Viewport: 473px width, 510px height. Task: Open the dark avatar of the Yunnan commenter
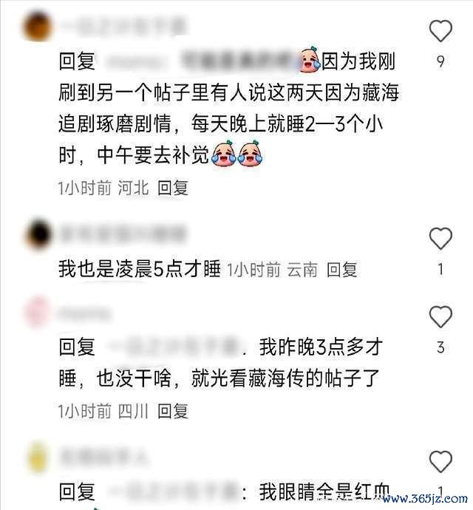coord(38,234)
